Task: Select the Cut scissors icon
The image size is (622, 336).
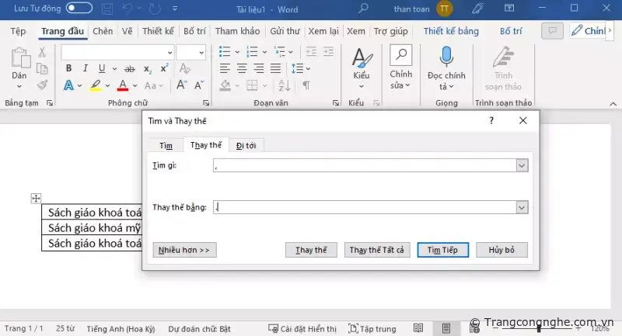Action: coord(42,52)
